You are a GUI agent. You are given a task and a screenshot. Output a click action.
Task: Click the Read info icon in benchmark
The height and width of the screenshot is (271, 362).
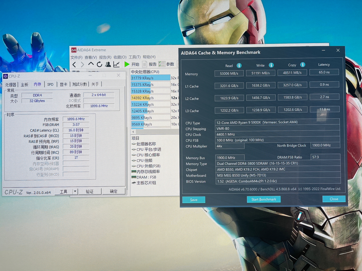[239, 65]
